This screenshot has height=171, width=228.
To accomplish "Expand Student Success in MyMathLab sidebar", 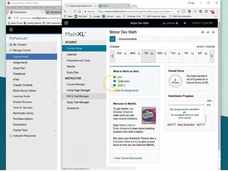I will point(54,102).
